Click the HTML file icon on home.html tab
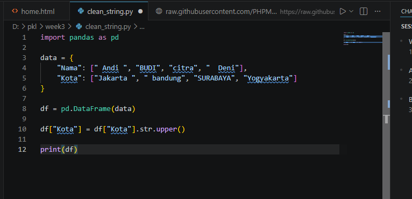Screen dimensions: 412x199 click(15, 11)
